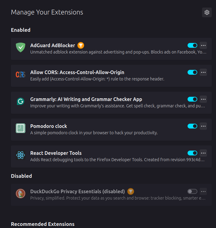Image resolution: width=216 pixels, height=228 pixels.
Task: Click DuckDuckGo's recommended trophy badge
Action: (x=131, y=191)
